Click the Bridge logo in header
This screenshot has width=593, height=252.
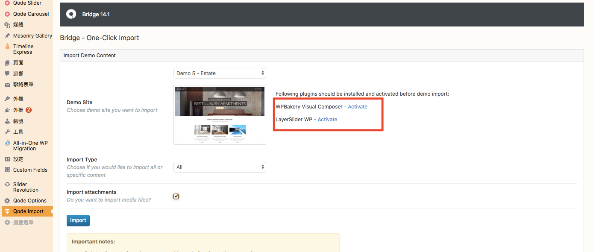(71, 14)
